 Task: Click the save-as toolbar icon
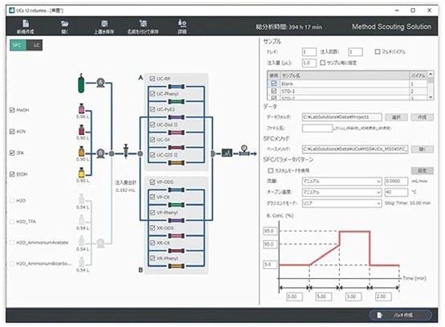tap(143, 23)
